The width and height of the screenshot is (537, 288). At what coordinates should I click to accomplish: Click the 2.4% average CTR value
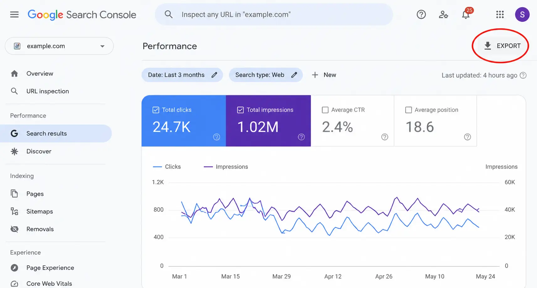[337, 127]
